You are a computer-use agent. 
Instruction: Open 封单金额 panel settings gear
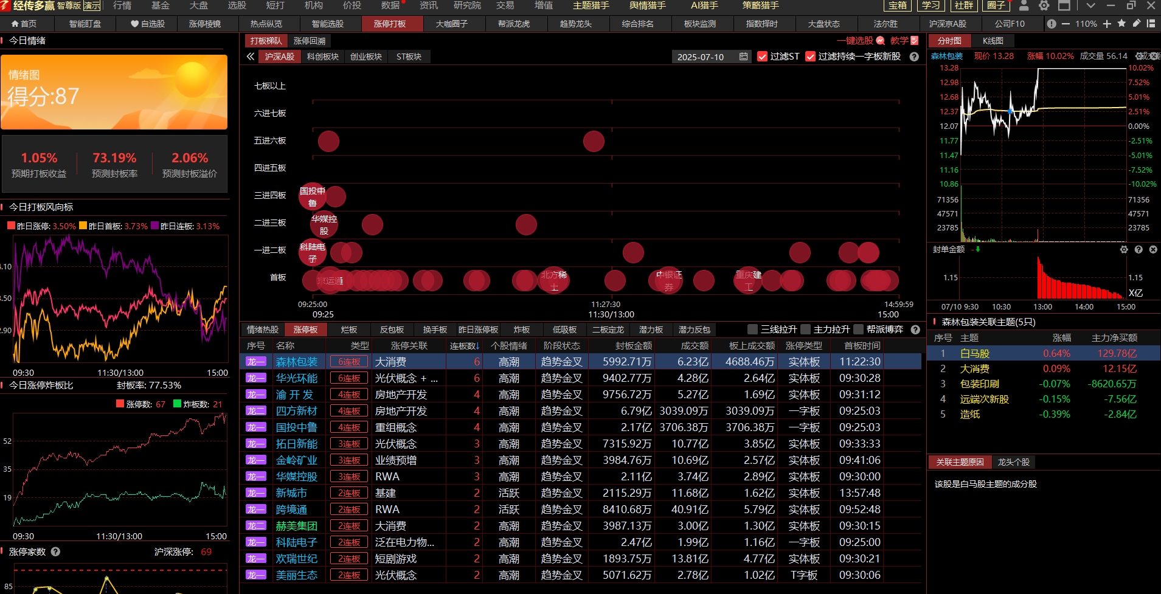point(1124,249)
